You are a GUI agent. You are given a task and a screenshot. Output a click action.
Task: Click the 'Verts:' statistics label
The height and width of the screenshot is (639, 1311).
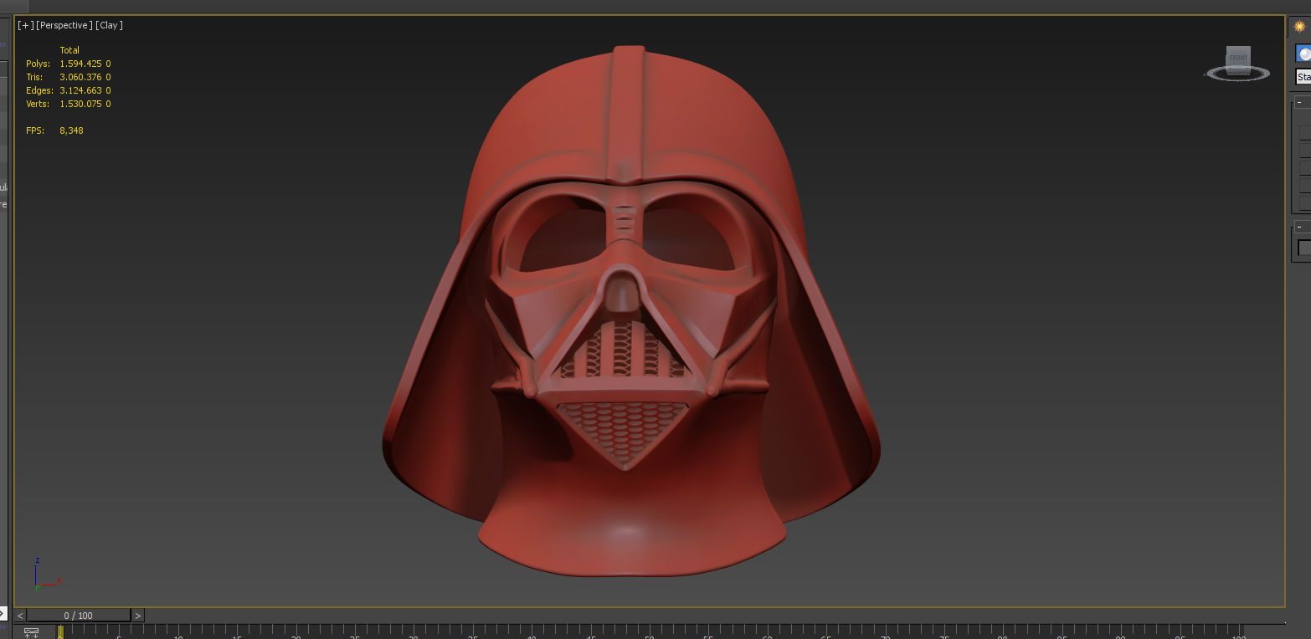[39, 104]
